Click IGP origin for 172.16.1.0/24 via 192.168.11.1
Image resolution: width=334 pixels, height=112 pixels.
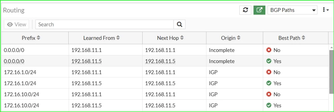213,72
